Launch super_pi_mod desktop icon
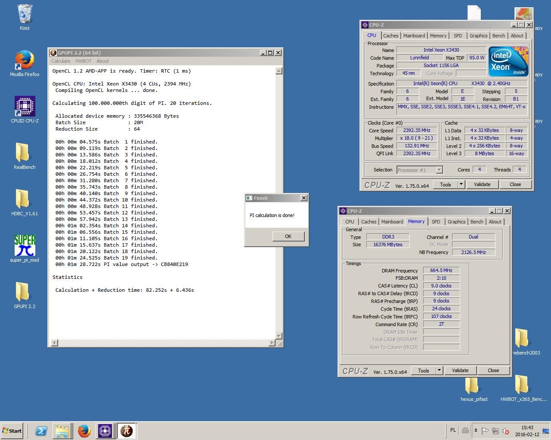 (x=25, y=249)
